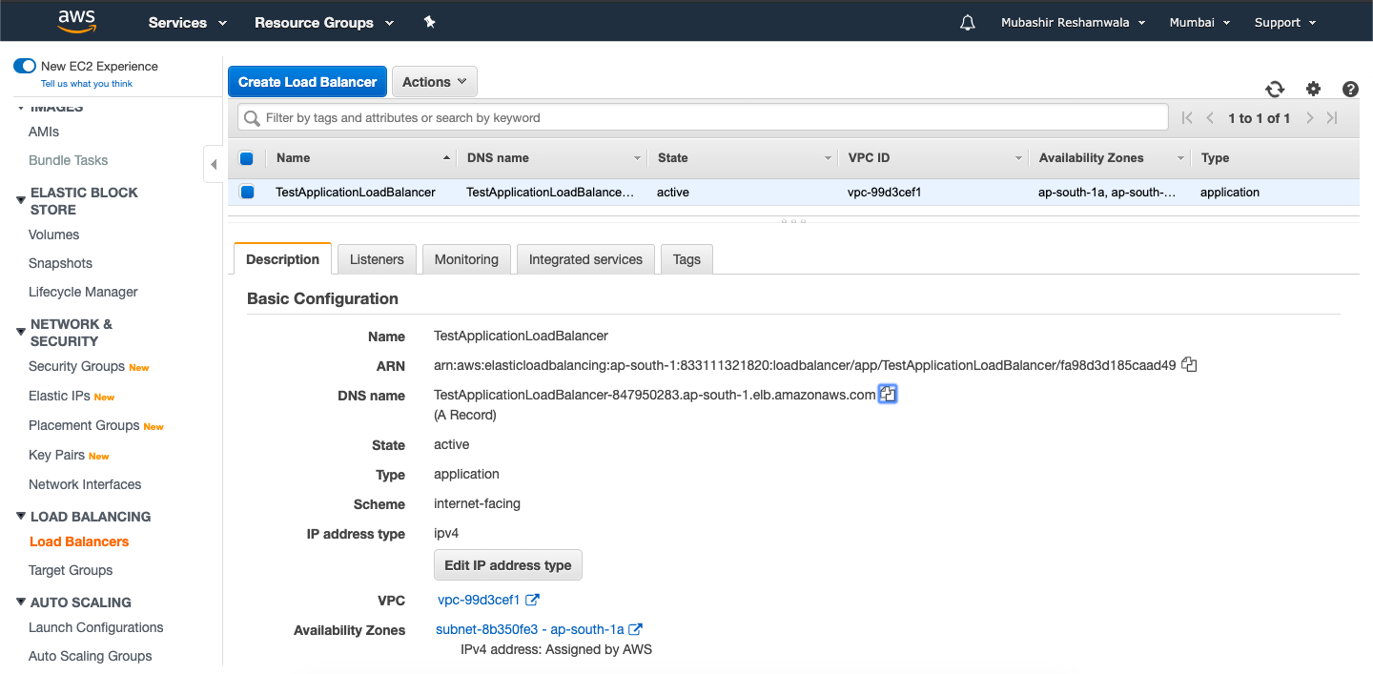Open Placement Groups in the sidebar

tap(84, 425)
